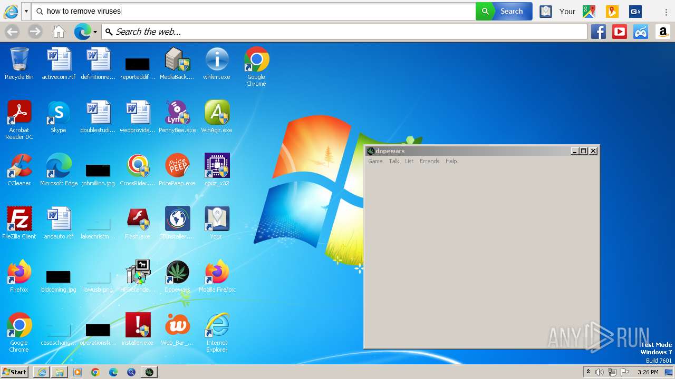Viewport: 675px width, 379px height.
Task: Select the activecom.rtf document
Action: point(59,64)
